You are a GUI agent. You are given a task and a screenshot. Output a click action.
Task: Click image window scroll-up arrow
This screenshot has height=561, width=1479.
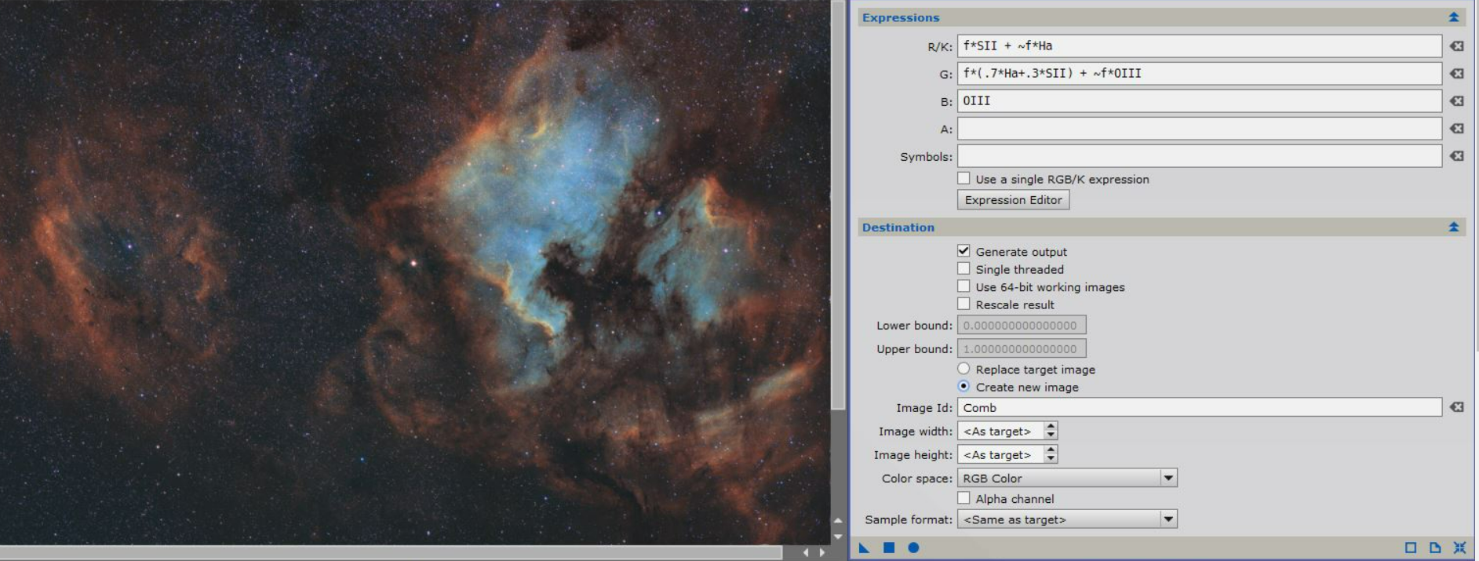[x=838, y=521]
